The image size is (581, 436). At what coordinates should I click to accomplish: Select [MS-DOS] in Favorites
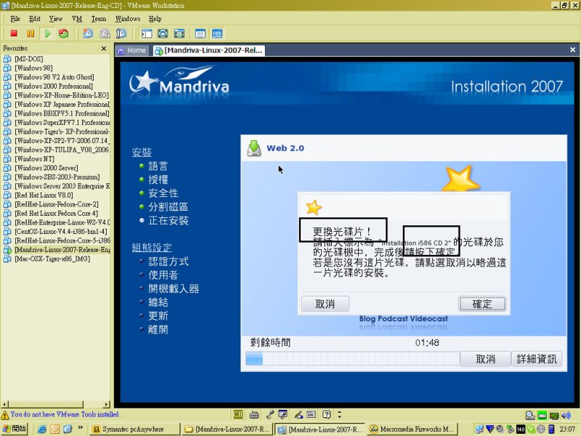[x=29, y=59]
